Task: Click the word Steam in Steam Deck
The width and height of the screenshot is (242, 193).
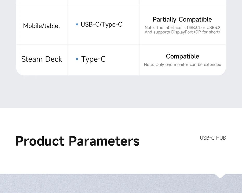Action: 32,59
